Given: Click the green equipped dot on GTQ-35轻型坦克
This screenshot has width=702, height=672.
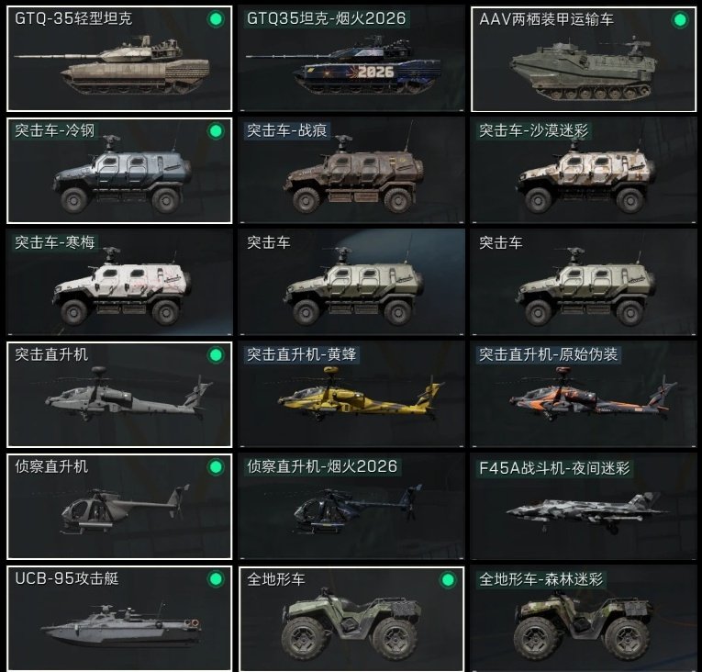Looking at the screenshot, I should 216,19.
